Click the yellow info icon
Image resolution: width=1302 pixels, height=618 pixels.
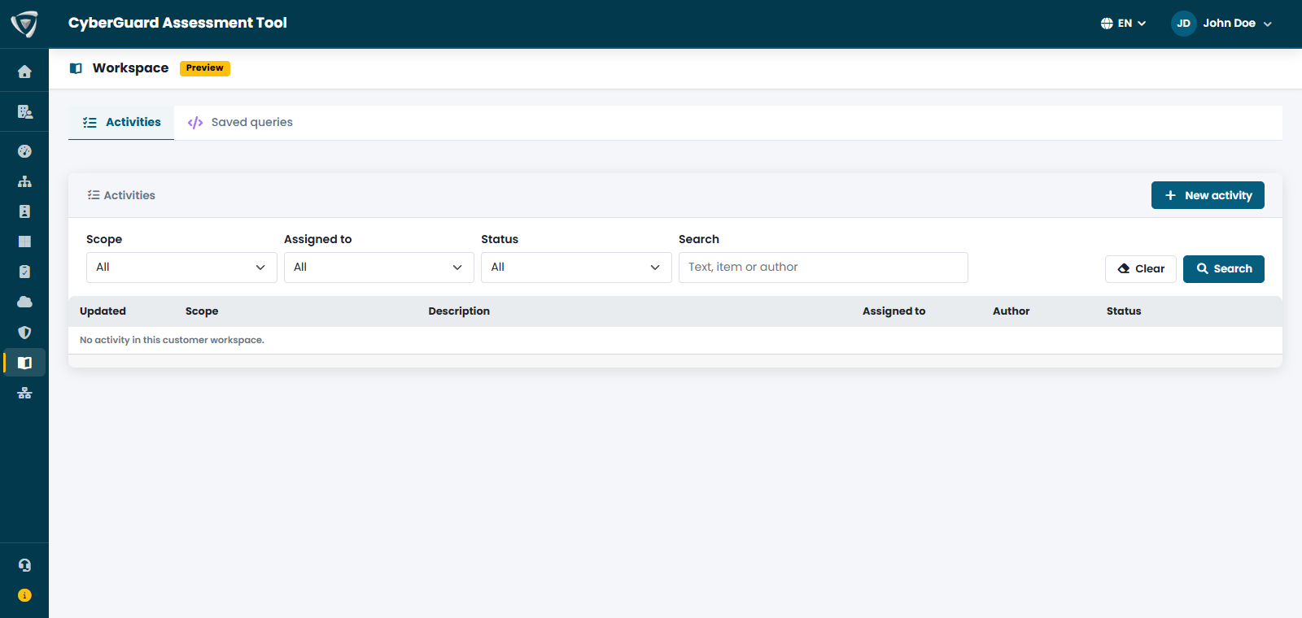click(24, 595)
